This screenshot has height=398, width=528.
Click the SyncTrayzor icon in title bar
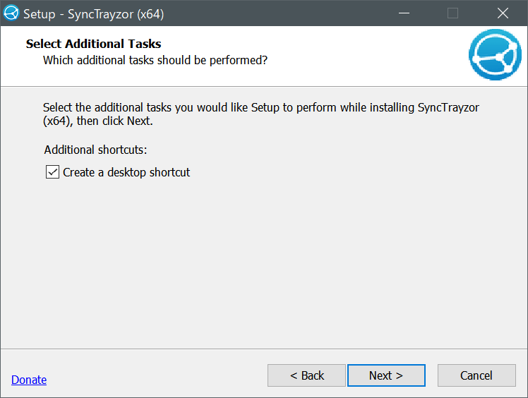tap(11, 13)
